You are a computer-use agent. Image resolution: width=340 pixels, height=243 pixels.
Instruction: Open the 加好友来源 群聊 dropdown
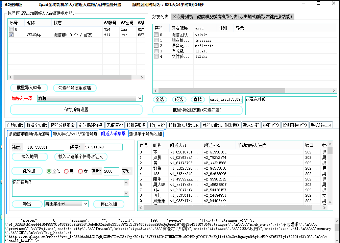coord(90,98)
